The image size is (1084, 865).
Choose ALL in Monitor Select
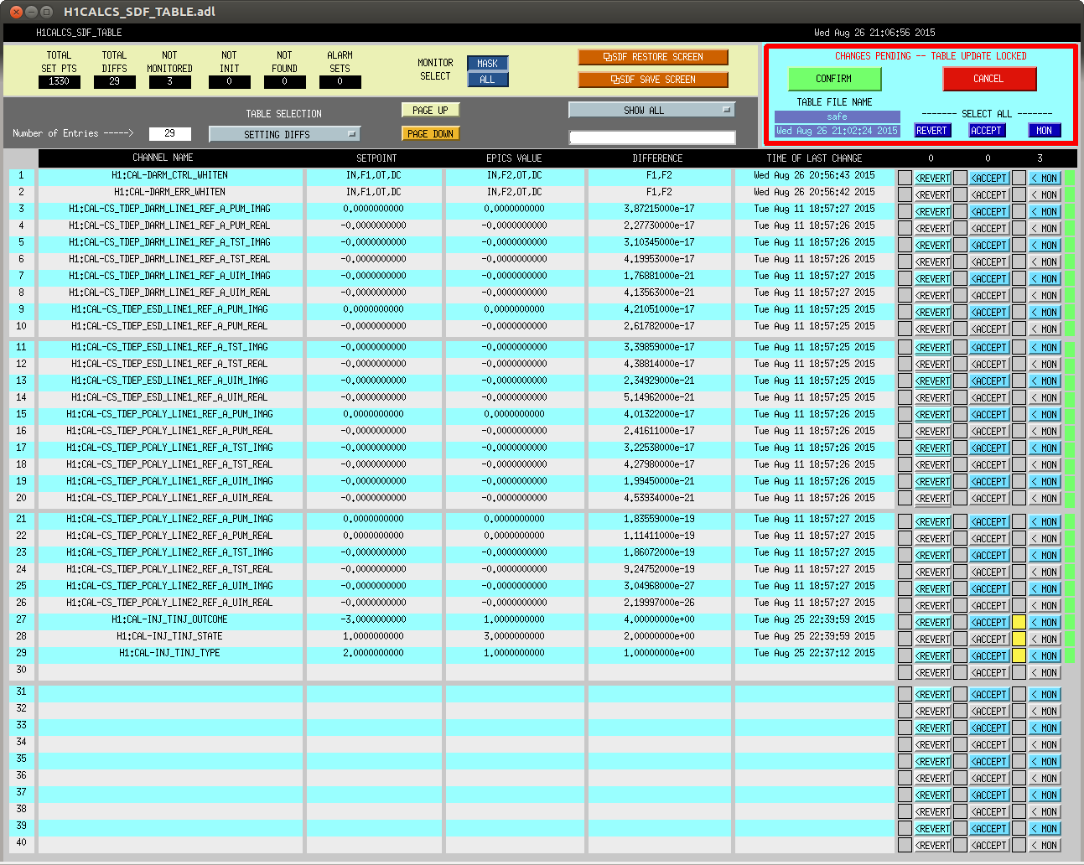click(x=487, y=80)
